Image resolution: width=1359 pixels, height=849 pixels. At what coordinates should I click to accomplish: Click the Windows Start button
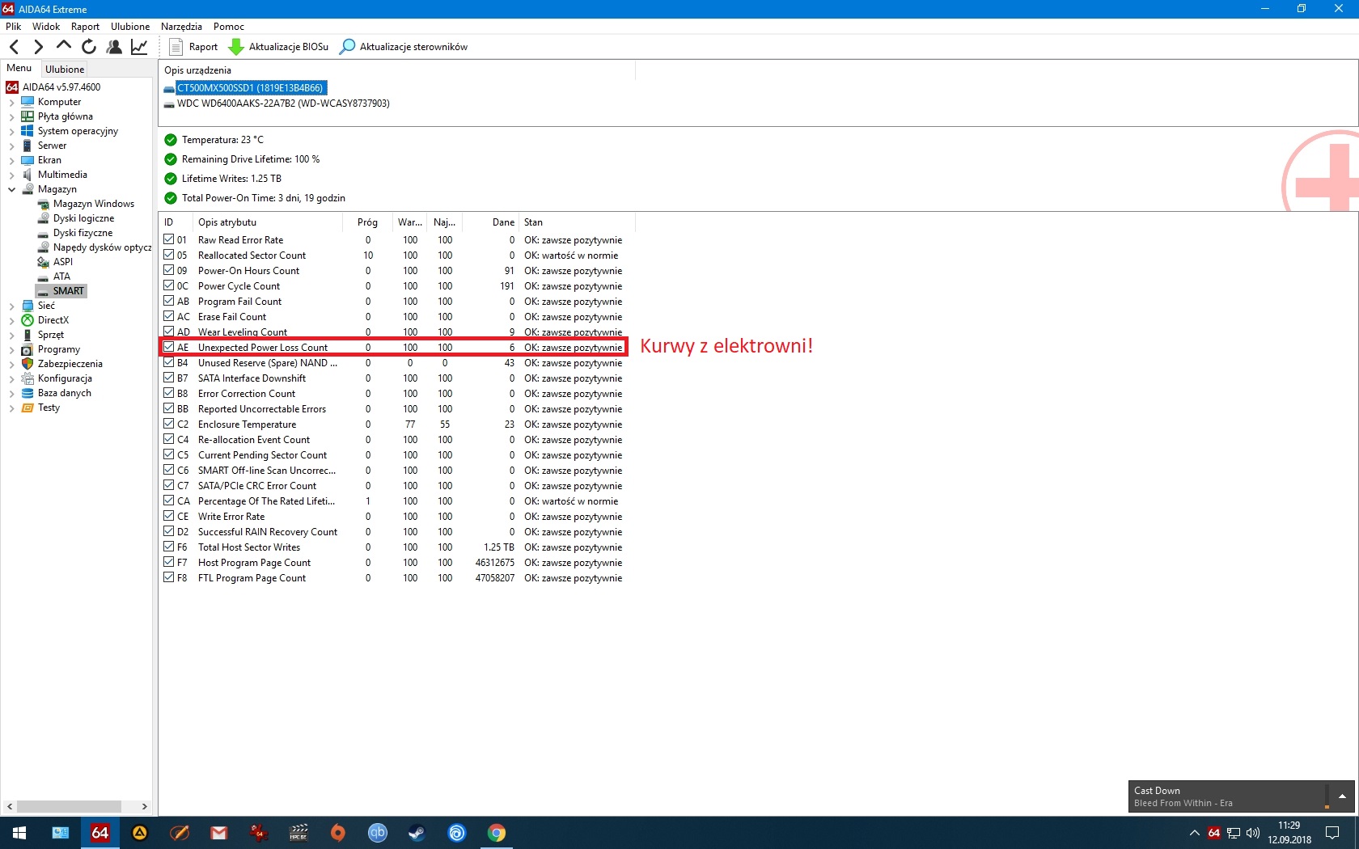(x=19, y=833)
